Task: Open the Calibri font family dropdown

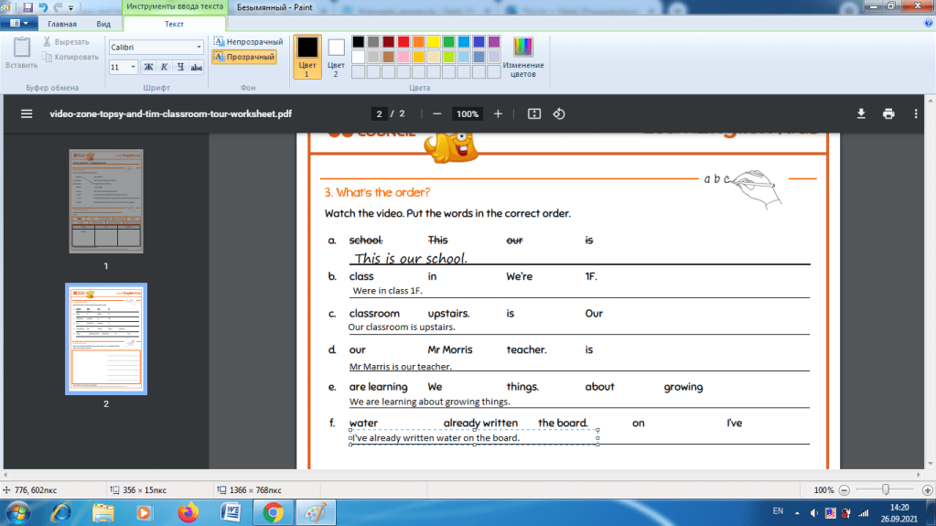Action: coord(156,47)
